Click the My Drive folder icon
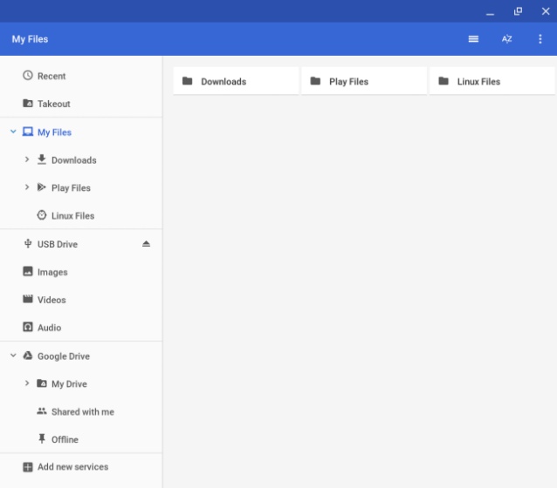 [x=42, y=383]
